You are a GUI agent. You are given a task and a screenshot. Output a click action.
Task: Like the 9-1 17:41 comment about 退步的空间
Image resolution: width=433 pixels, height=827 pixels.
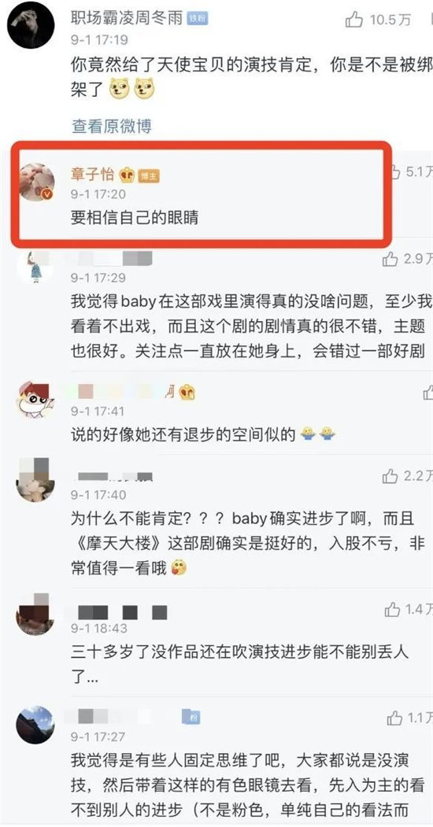tap(428, 393)
